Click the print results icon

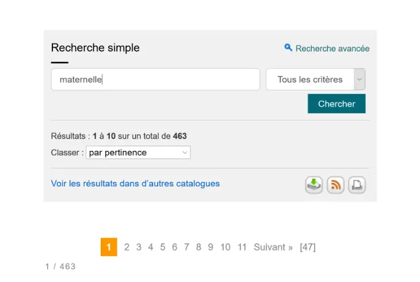coord(357,185)
